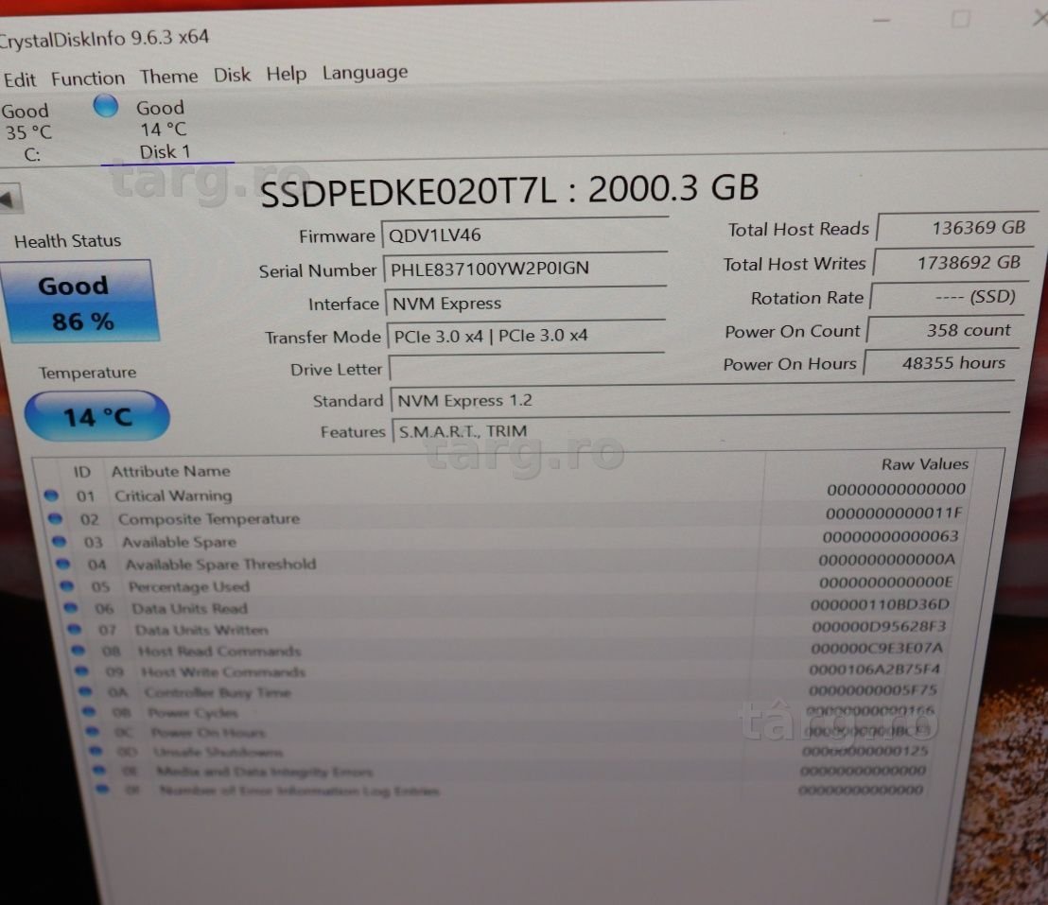The height and width of the screenshot is (905, 1048).
Task: Click the Power On Hours value
Action: [x=940, y=363]
